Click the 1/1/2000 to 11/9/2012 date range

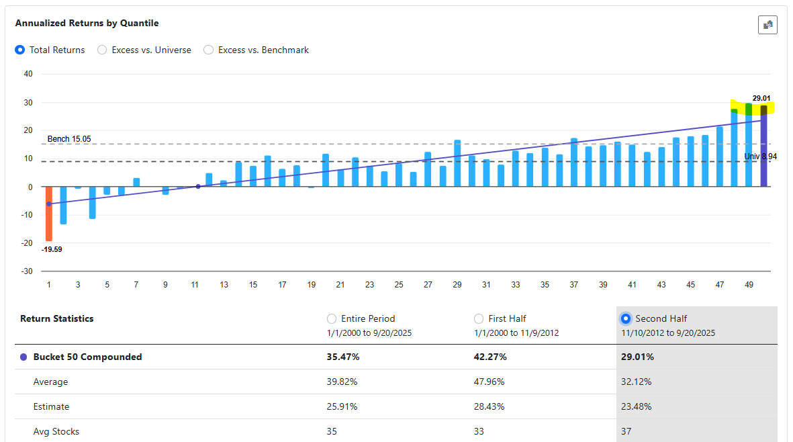coord(516,333)
